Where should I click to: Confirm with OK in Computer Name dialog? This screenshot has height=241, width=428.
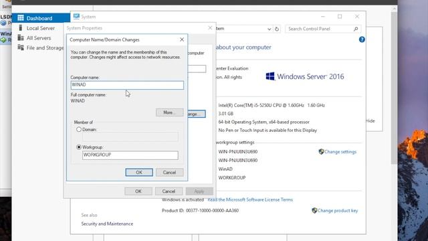pyautogui.click(x=139, y=173)
